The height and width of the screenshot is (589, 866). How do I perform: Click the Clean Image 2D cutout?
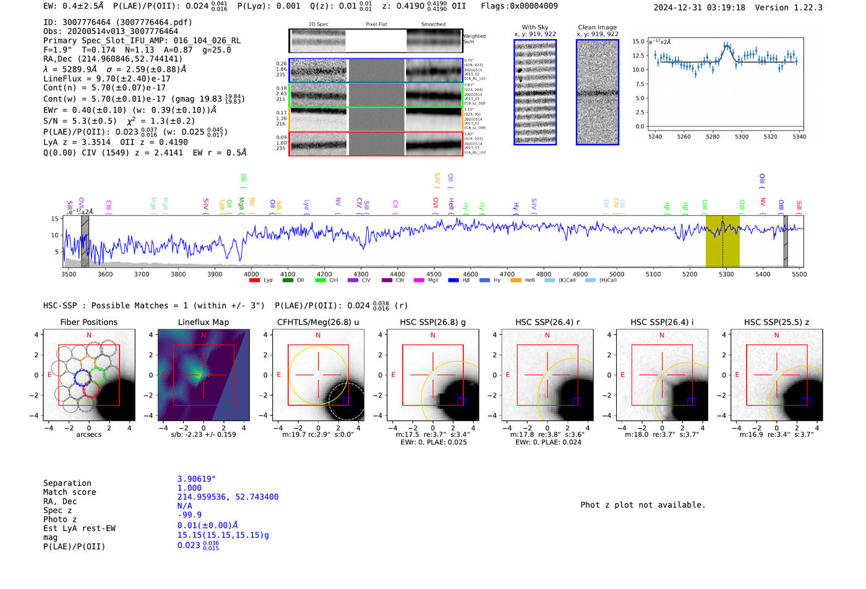tap(598, 92)
